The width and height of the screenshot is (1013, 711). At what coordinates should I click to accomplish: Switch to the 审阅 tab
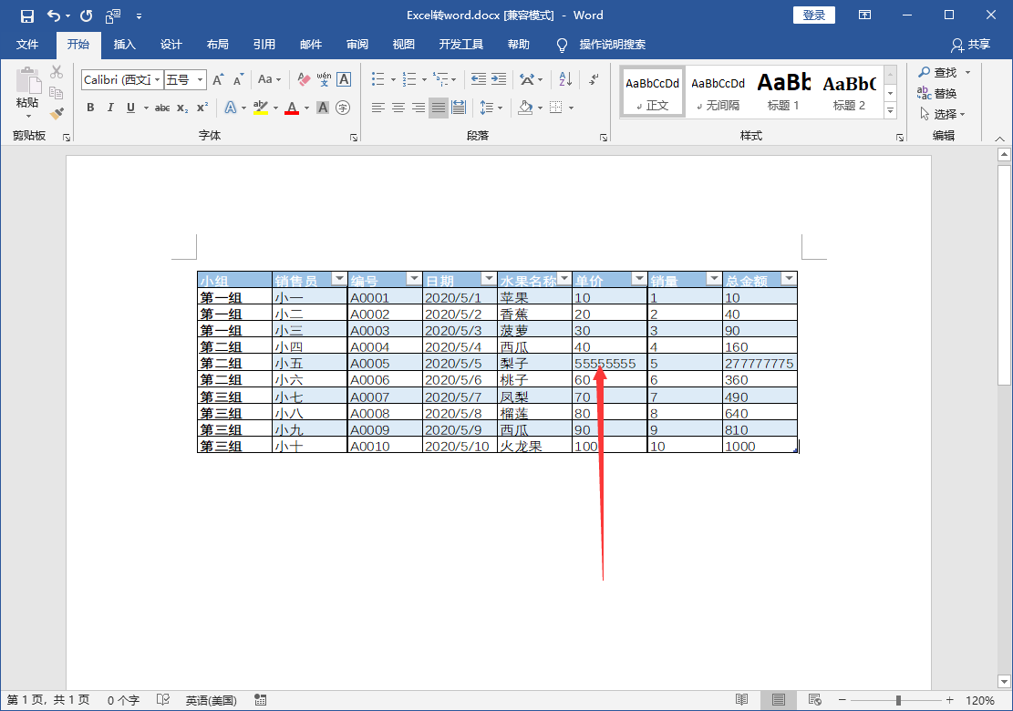(357, 45)
